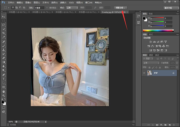Viewport: 180px width, 127px height.
Task: Select the Rectangular Marquee tool
Action: pyautogui.click(x=4, y=21)
